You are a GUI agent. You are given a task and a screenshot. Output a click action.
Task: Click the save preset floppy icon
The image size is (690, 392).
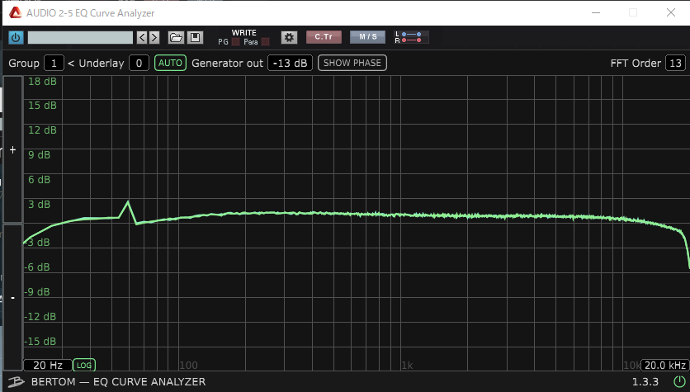point(195,37)
